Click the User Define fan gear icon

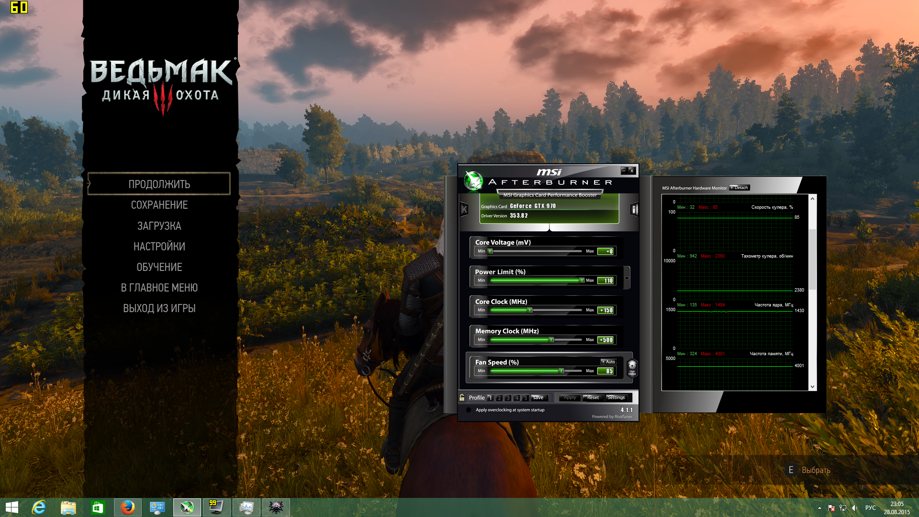coord(632,368)
